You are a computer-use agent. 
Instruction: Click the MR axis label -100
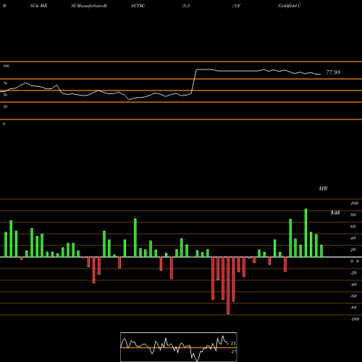355,319
